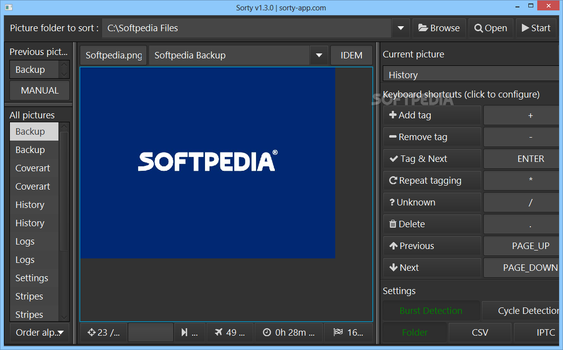Select second Backup entry in All pictures
563x350 pixels.
34,150
